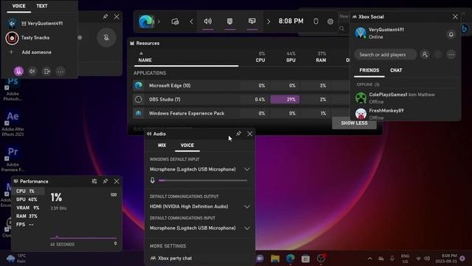Open Windows default input microphone dropdown
Viewport: 472px width, 266px height.
click(x=200, y=169)
